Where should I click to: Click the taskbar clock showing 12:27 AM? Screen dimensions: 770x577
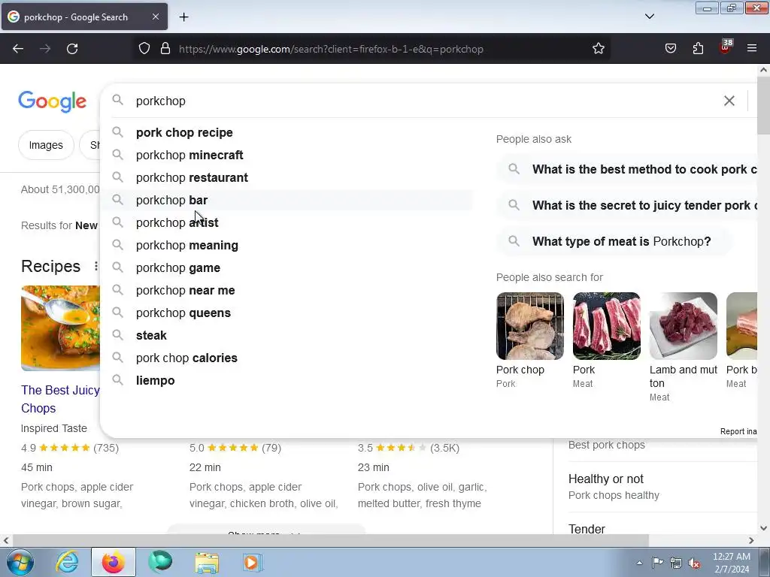(732, 563)
